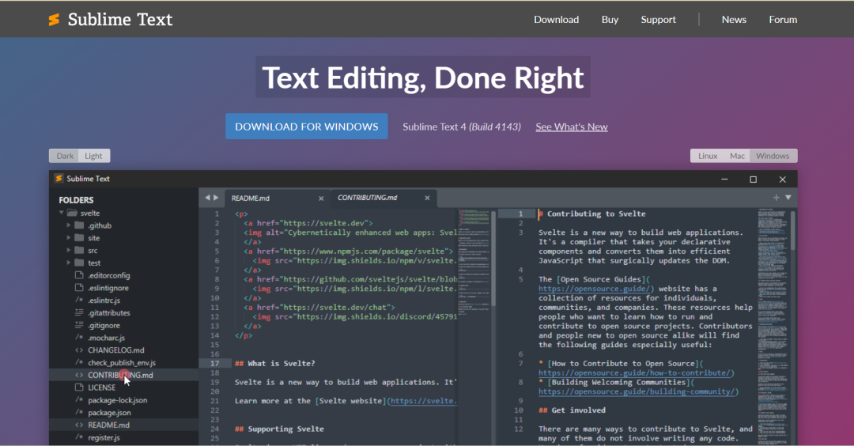Open the how-to-contribute guide link
The height and width of the screenshot is (446, 854).
pyautogui.click(x=636, y=373)
